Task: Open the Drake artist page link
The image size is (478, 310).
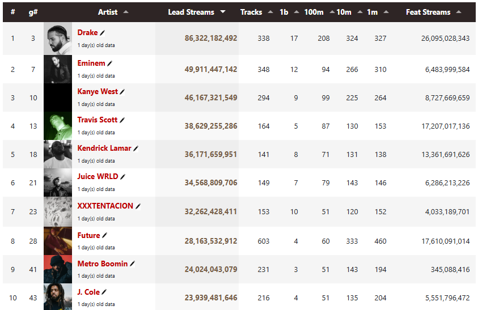Action: point(87,33)
